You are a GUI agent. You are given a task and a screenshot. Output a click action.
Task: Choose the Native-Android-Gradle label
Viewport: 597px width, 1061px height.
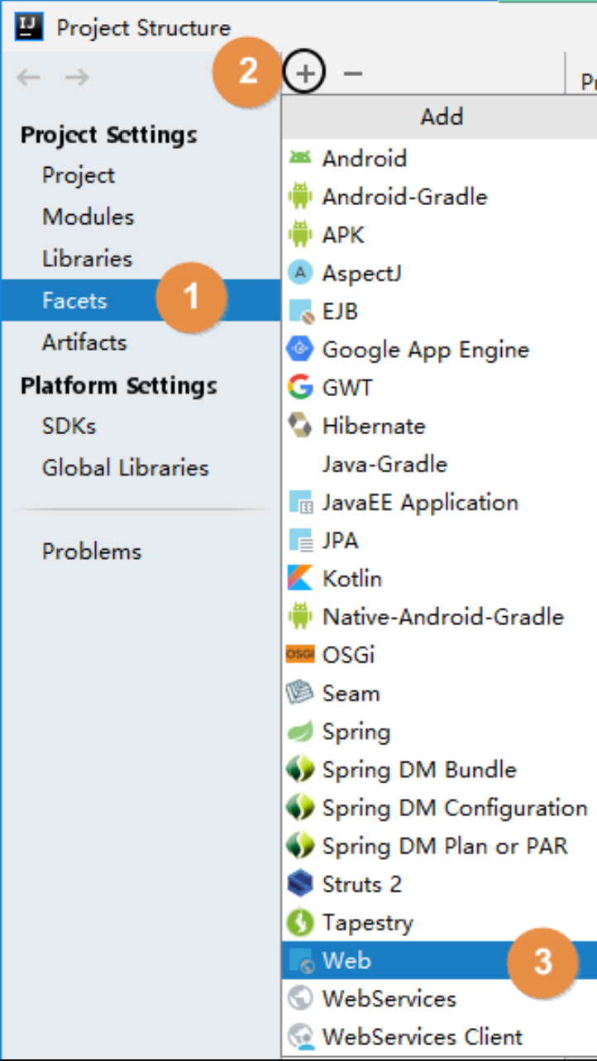click(x=443, y=617)
